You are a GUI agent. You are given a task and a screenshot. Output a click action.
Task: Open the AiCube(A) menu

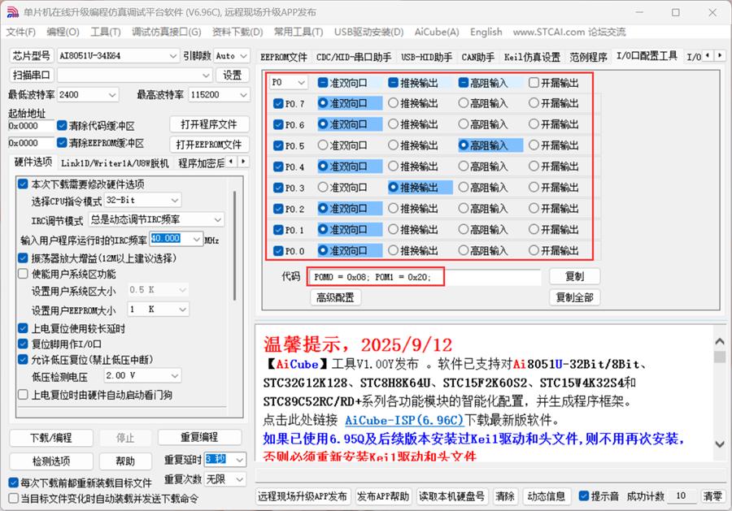[x=436, y=32]
